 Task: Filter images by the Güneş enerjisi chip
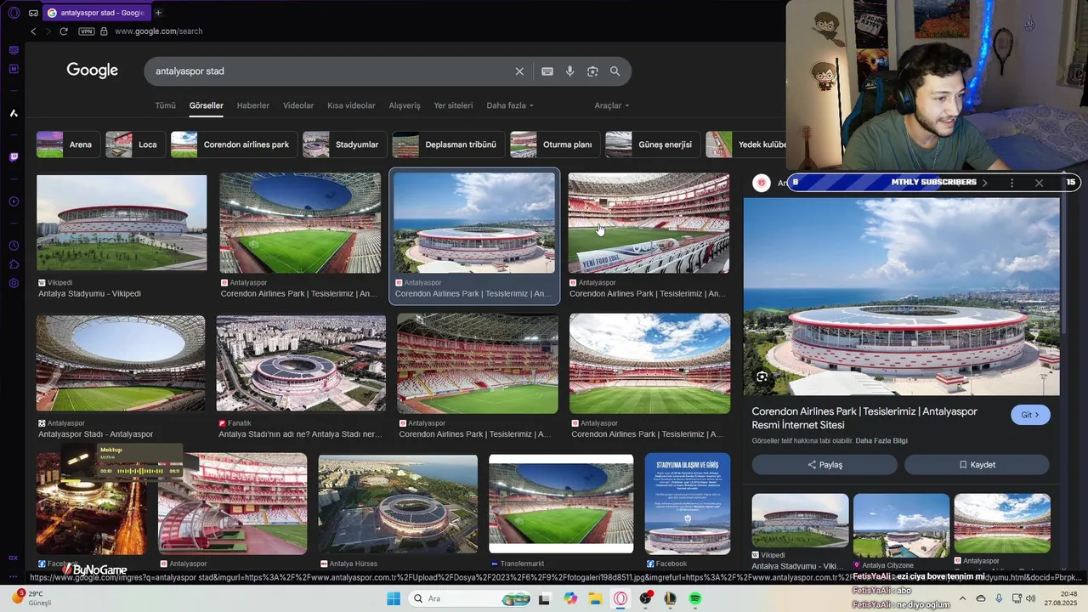[x=653, y=144]
